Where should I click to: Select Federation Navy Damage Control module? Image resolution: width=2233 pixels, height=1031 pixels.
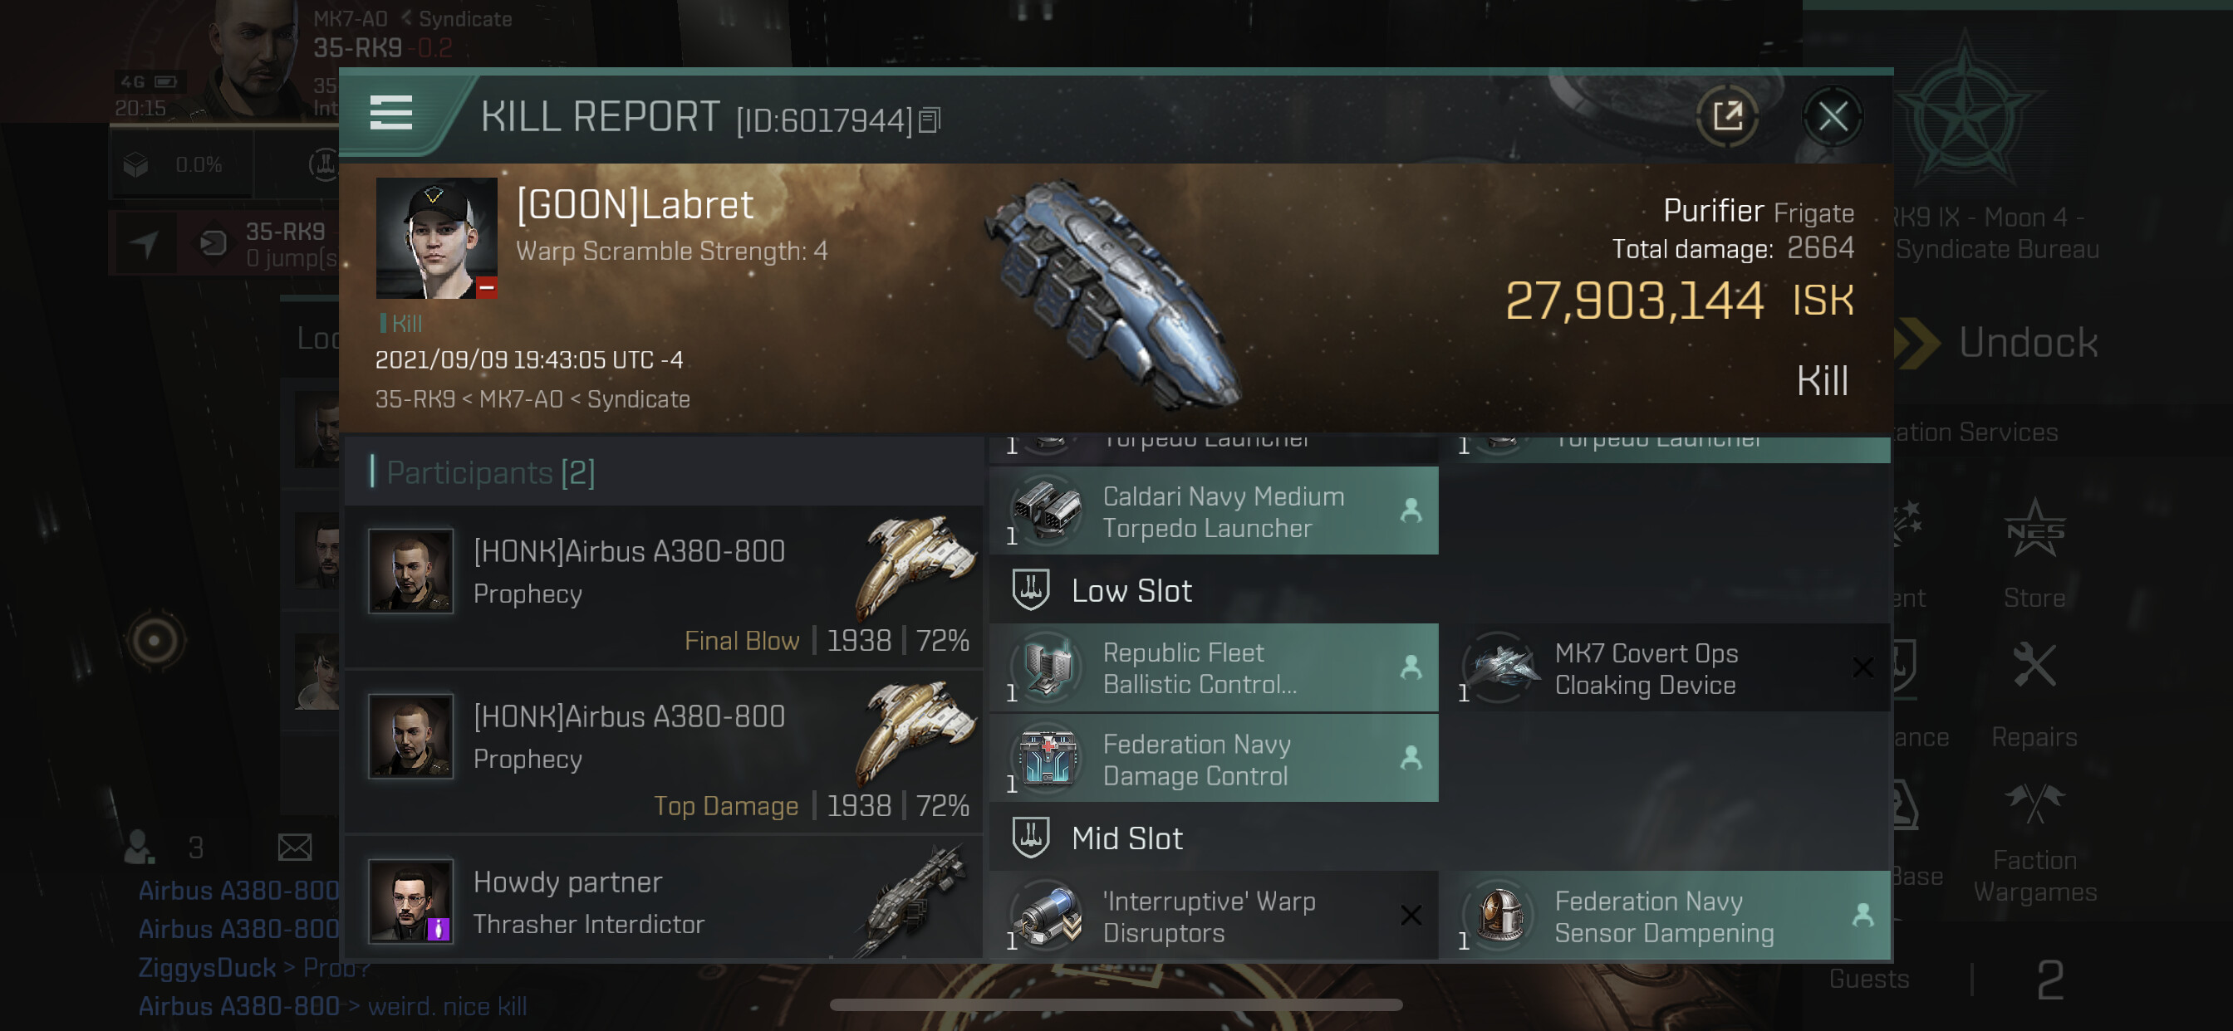(1214, 759)
